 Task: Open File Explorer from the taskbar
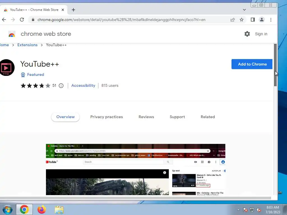[59, 210]
